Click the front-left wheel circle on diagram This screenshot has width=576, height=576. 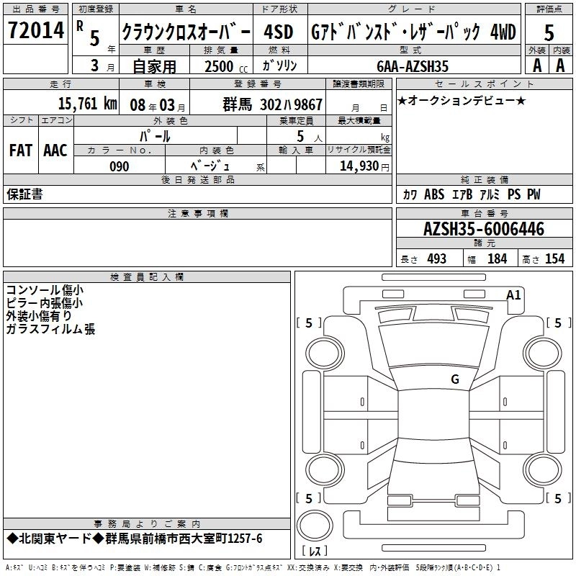point(325,354)
